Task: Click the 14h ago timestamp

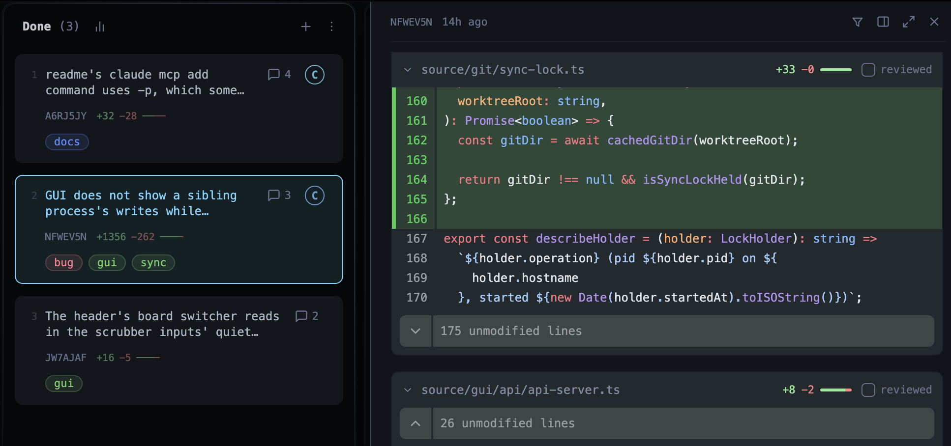Action: pos(465,22)
